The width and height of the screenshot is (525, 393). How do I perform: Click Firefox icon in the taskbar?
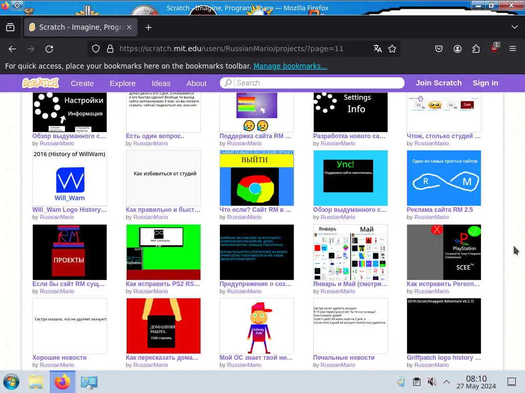pos(62,382)
